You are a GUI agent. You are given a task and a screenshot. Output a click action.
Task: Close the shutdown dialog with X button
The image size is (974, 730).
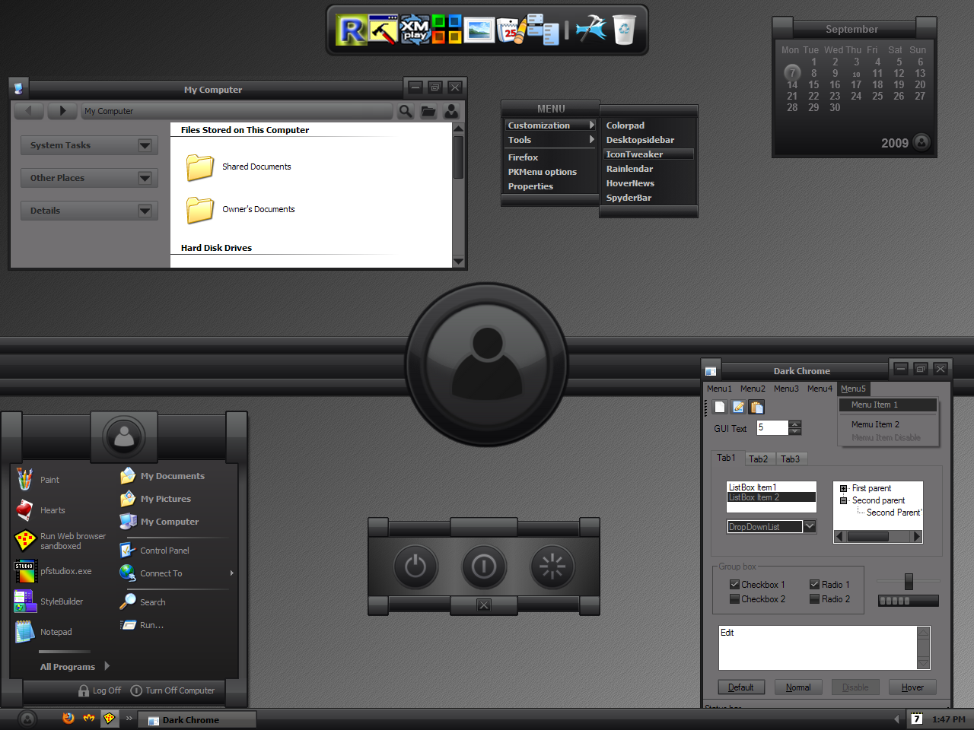484,605
